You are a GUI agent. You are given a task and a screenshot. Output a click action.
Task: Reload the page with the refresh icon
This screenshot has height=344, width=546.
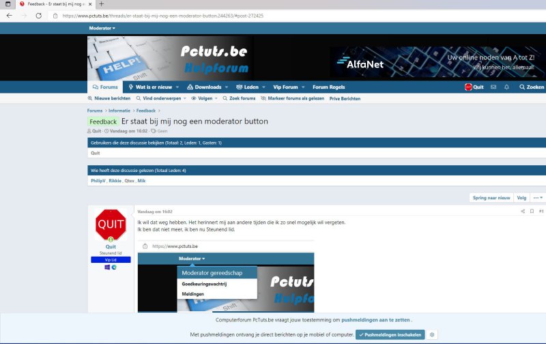coord(39,16)
